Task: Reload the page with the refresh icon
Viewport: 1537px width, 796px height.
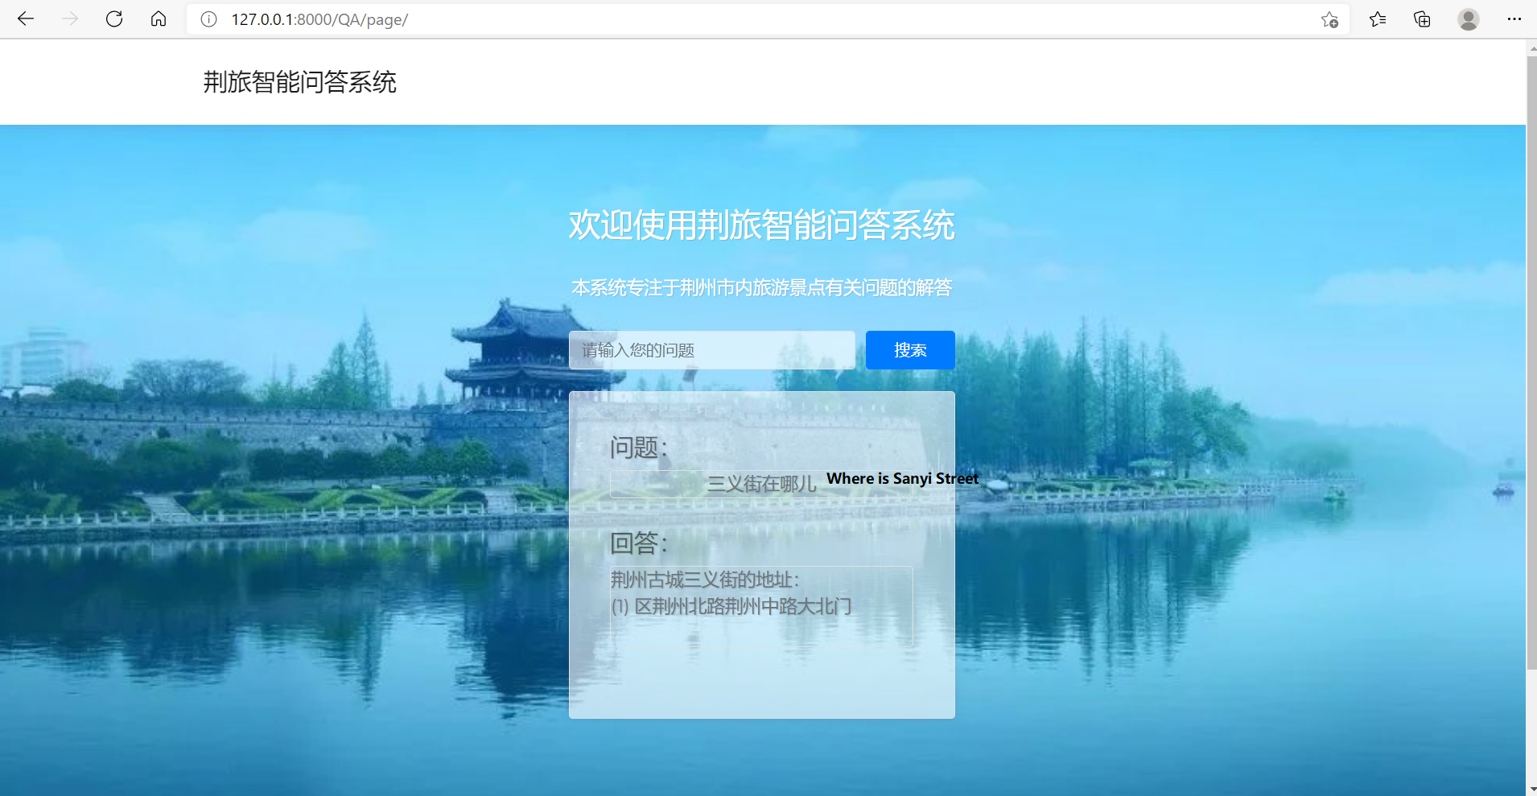Action: coord(114,19)
